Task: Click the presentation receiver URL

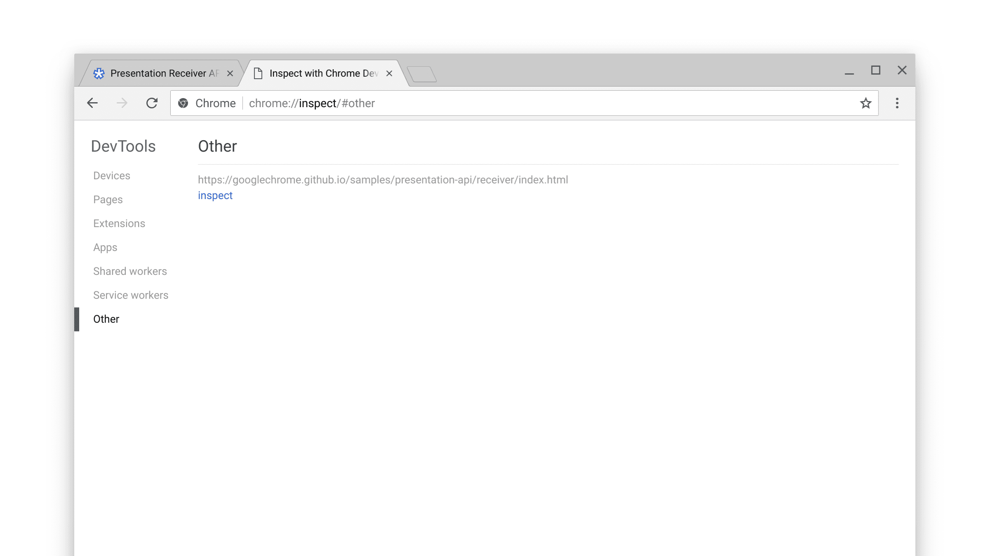Action: click(382, 179)
